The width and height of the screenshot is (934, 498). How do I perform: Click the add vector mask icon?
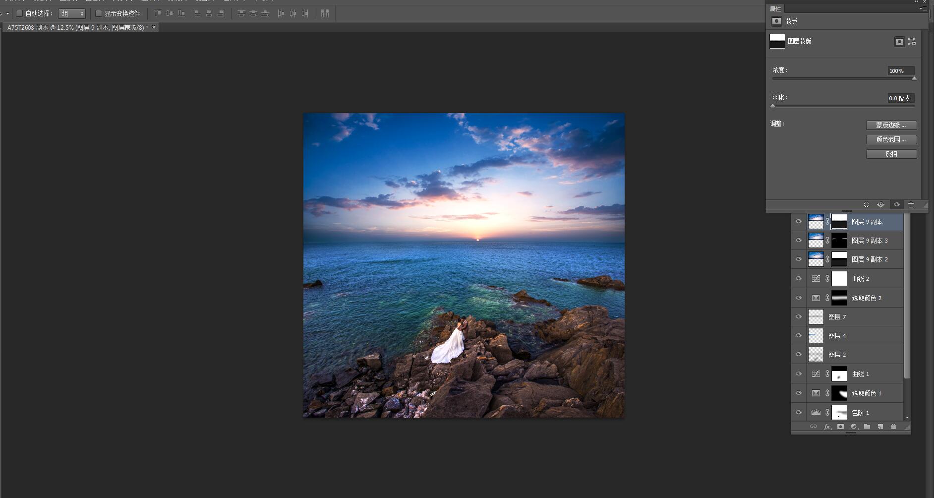tap(912, 42)
